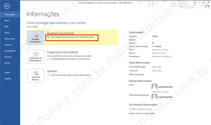Click avatar for Última Modificação por
The width and height of the screenshot is (211, 125).
(x=154, y=97)
